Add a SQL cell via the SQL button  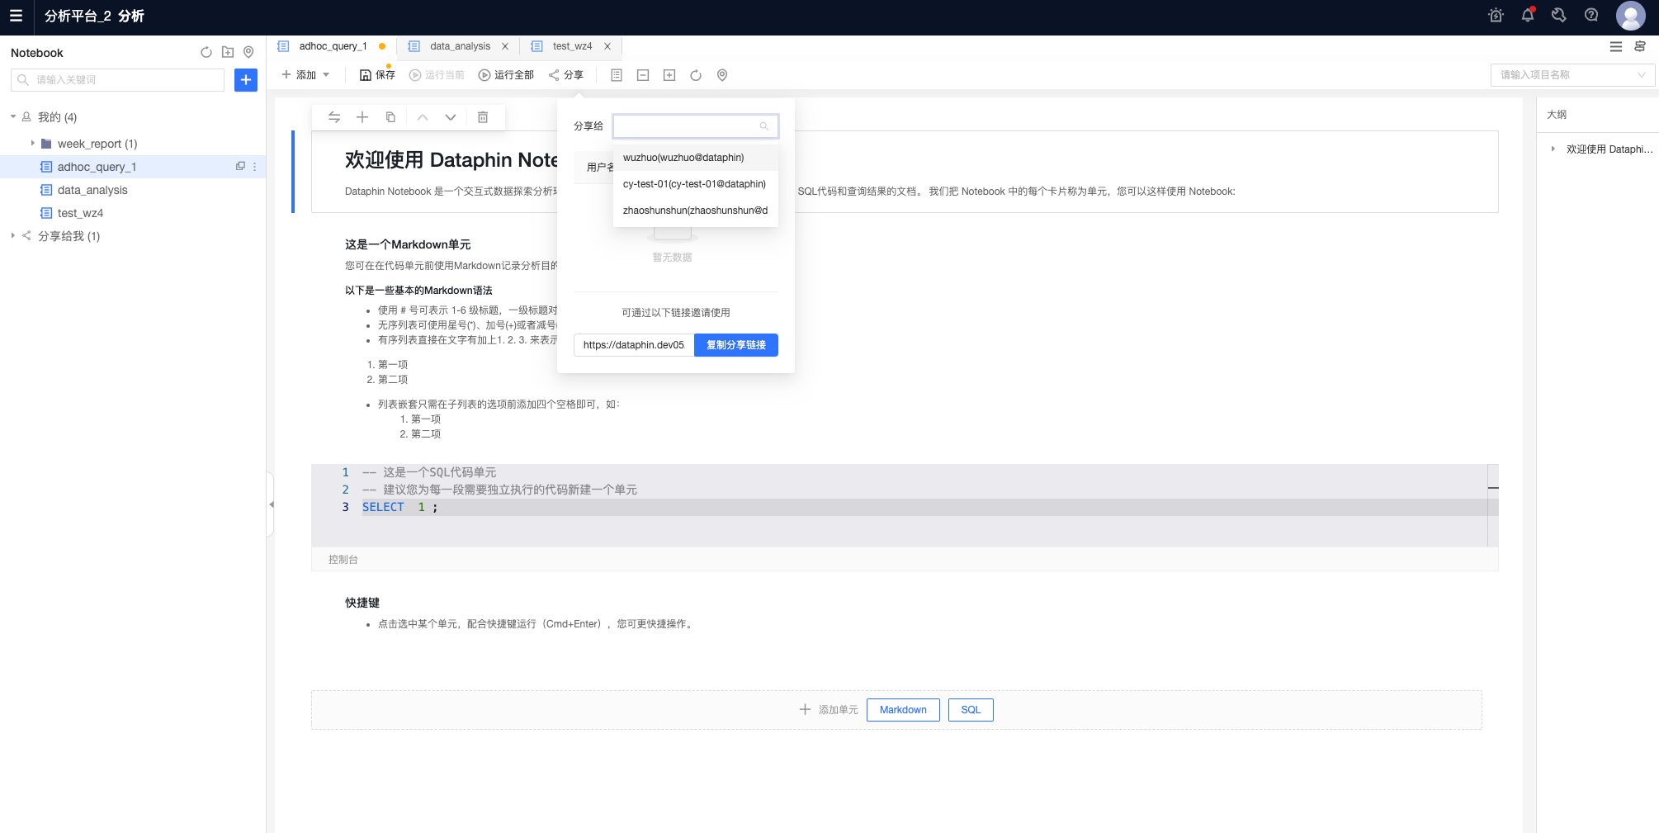[970, 709]
